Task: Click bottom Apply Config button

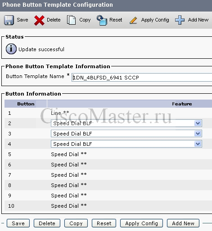Action: [141, 223]
